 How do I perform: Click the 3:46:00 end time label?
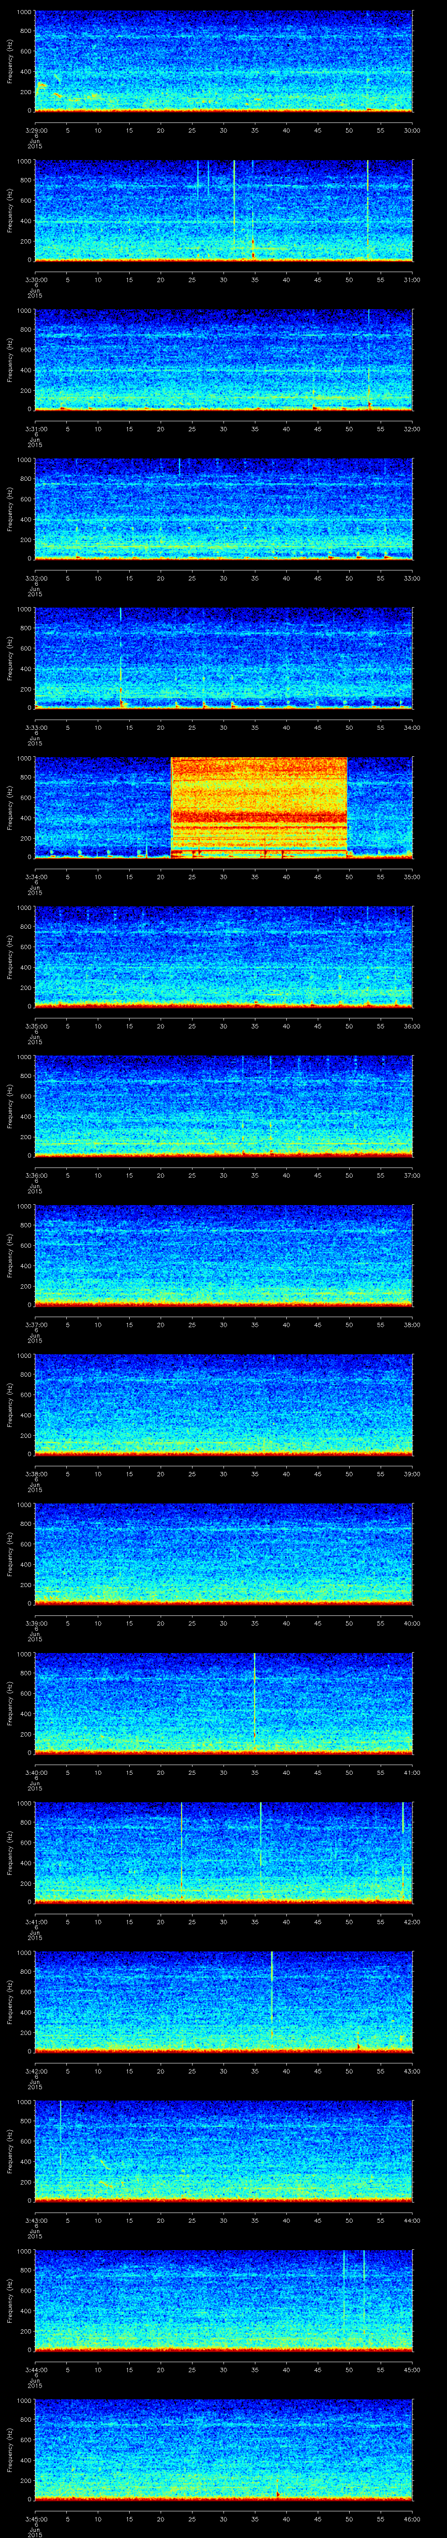point(413,2518)
